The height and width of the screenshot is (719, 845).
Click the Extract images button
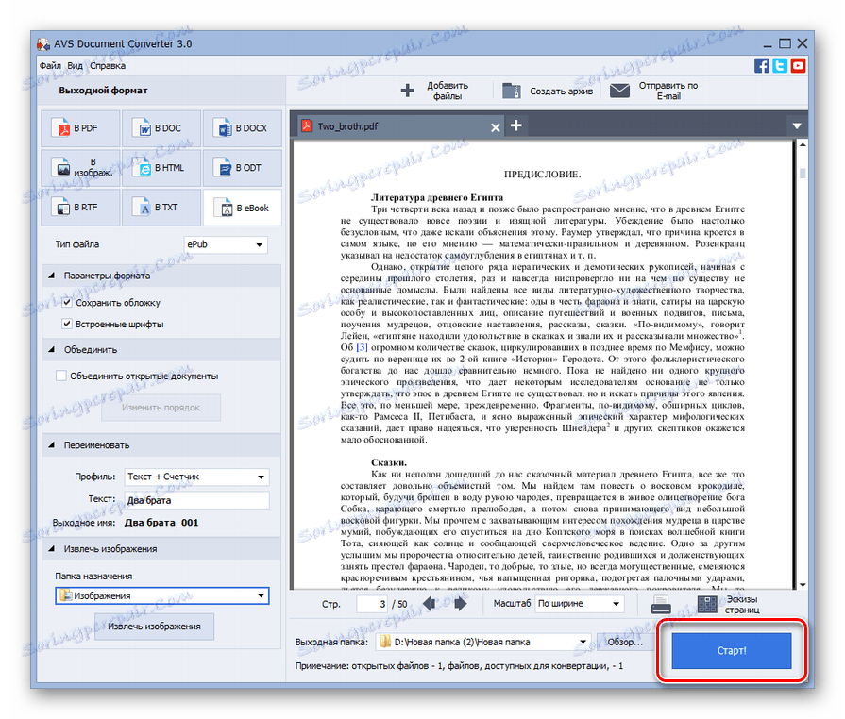click(x=154, y=627)
